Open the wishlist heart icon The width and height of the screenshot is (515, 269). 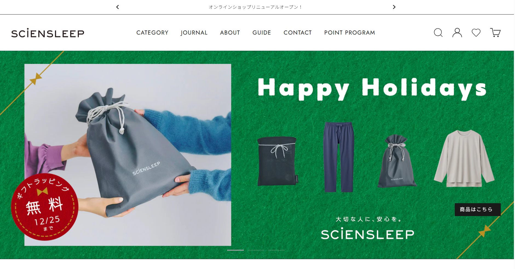[476, 33]
